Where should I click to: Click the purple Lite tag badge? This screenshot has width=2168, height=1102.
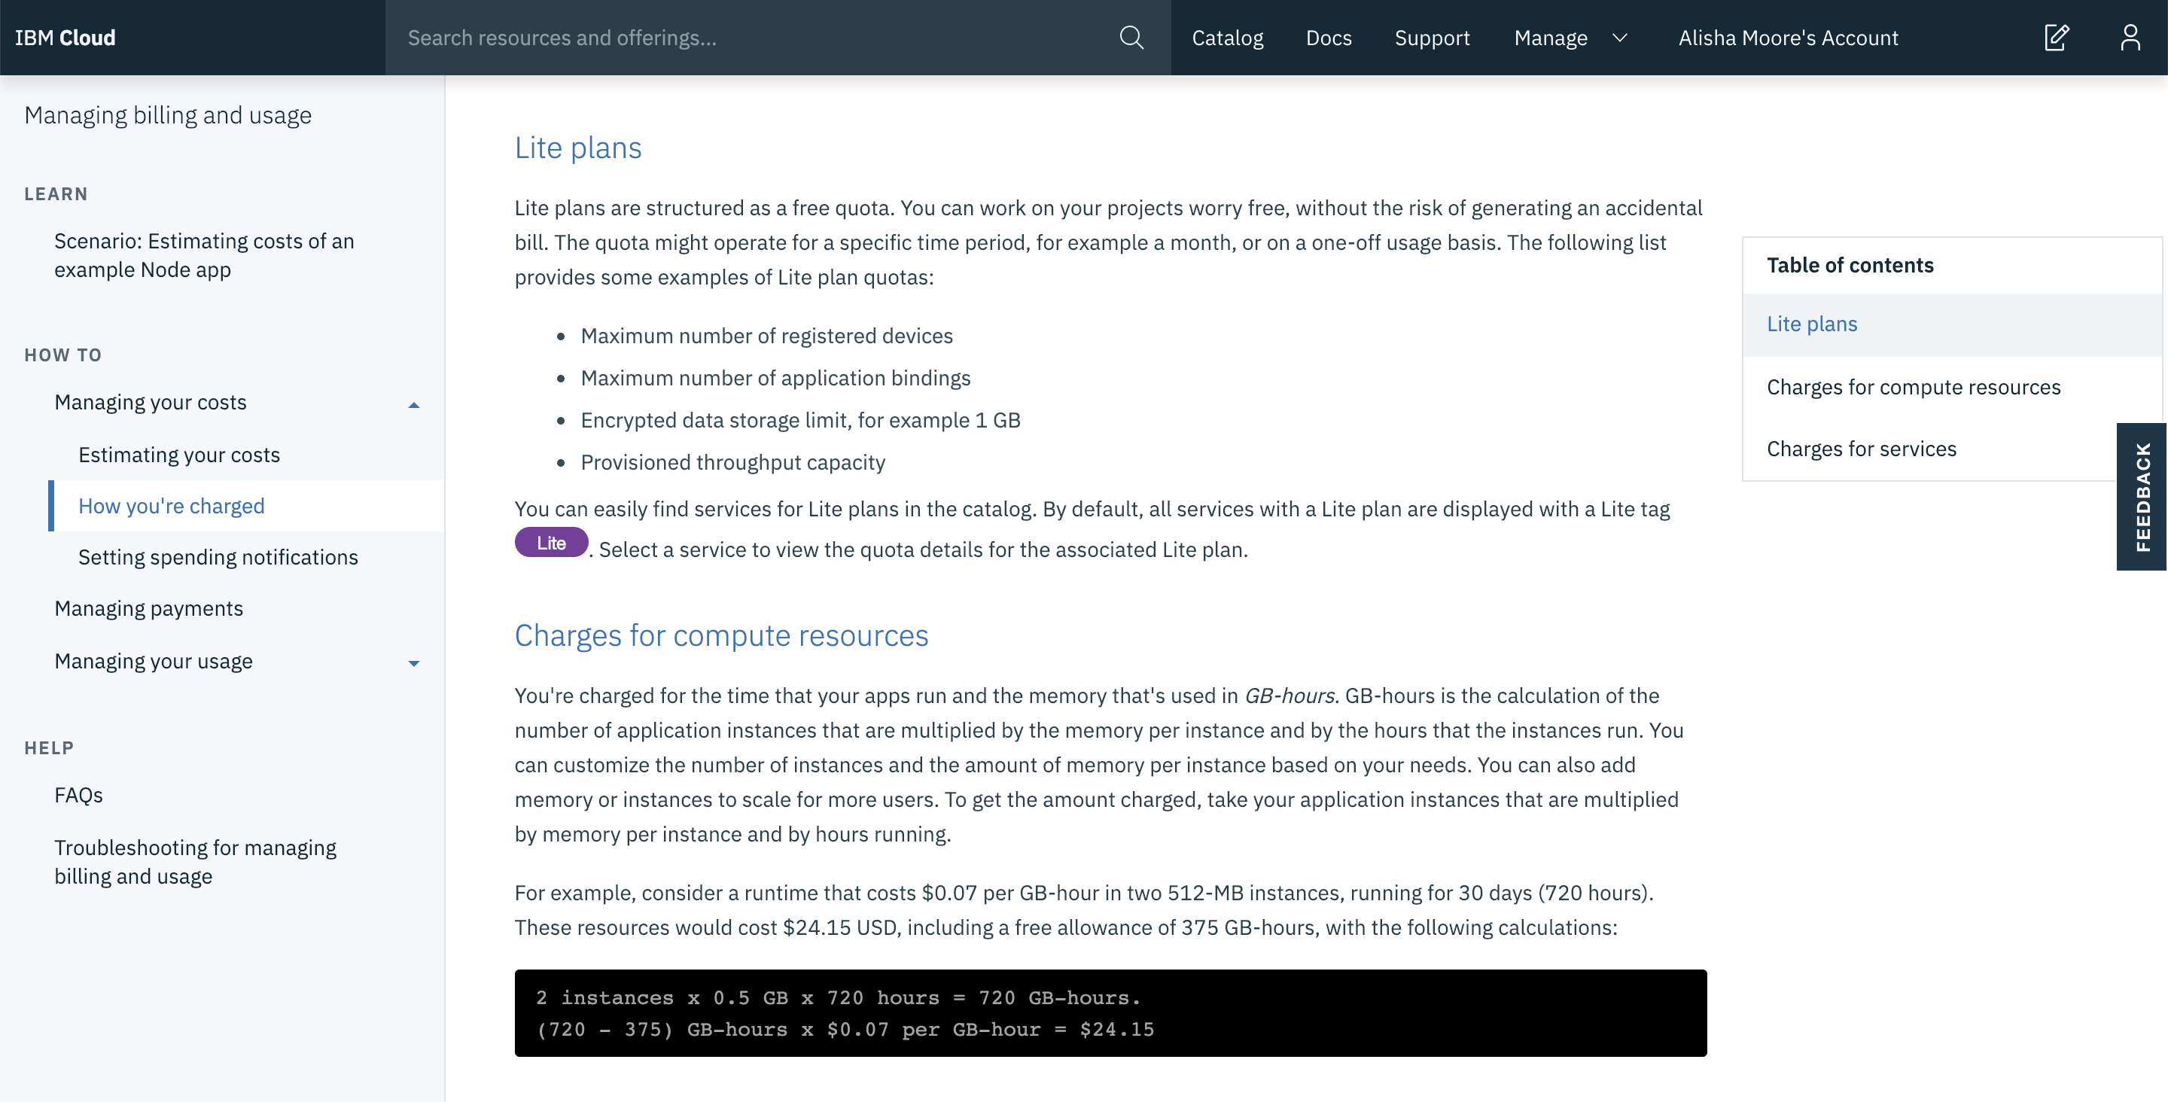(551, 543)
